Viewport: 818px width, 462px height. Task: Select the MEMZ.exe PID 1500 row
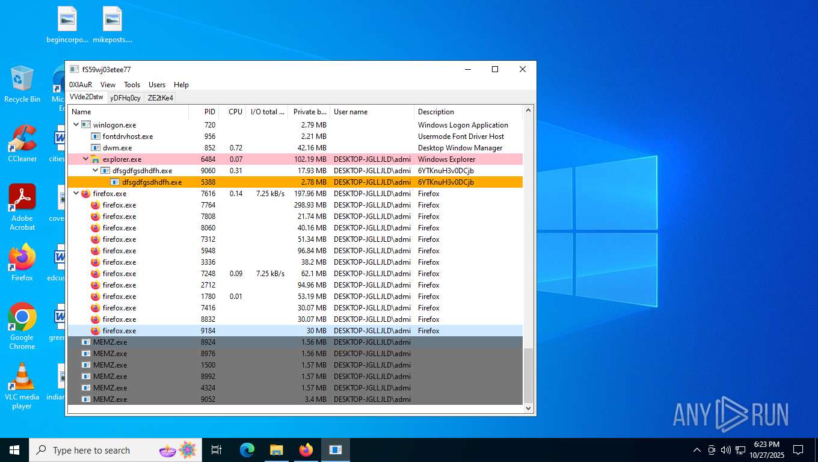click(x=295, y=365)
